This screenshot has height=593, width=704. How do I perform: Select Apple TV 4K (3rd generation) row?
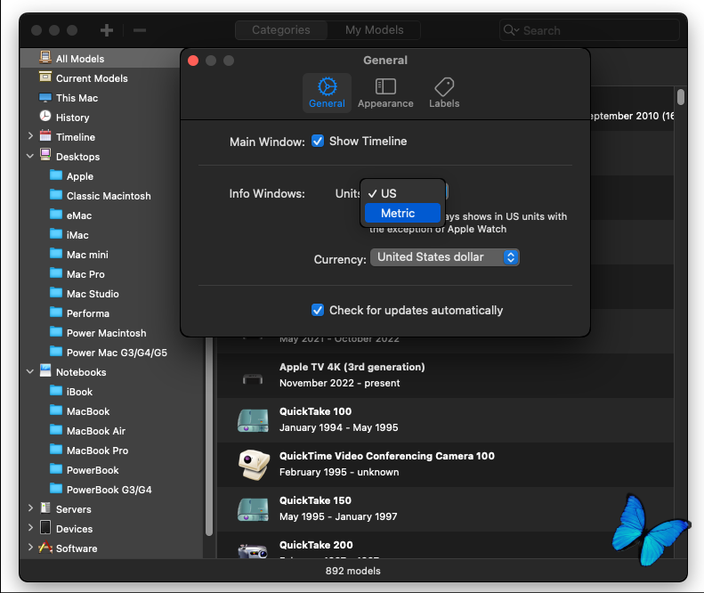[x=445, y=375]
